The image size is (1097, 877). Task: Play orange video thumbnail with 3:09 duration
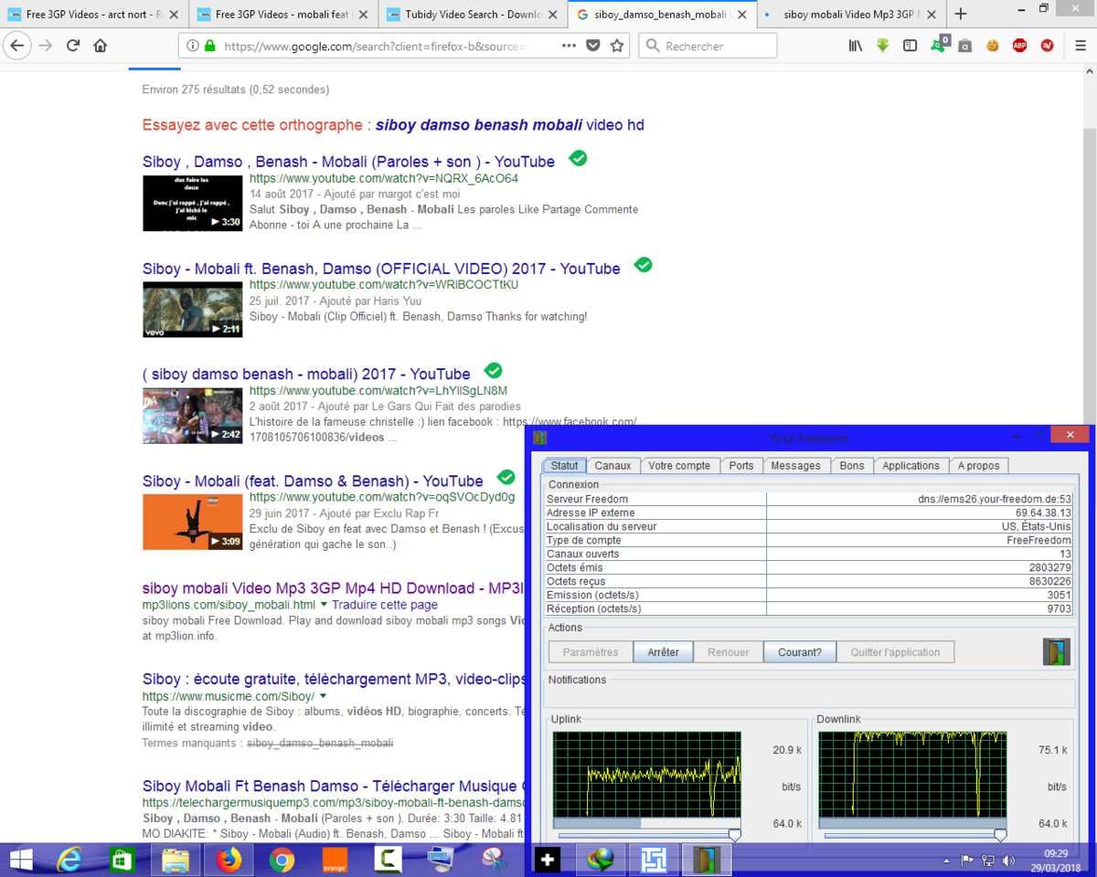[193, 522]
